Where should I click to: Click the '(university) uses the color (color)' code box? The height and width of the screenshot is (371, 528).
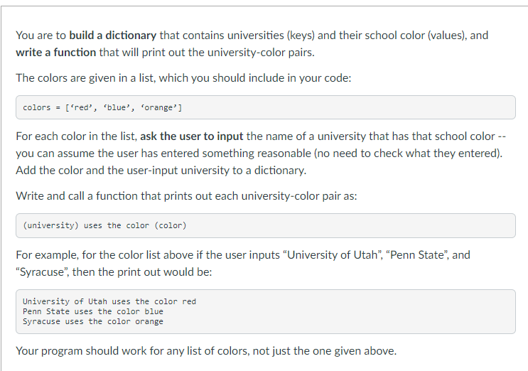click(265, 225)
